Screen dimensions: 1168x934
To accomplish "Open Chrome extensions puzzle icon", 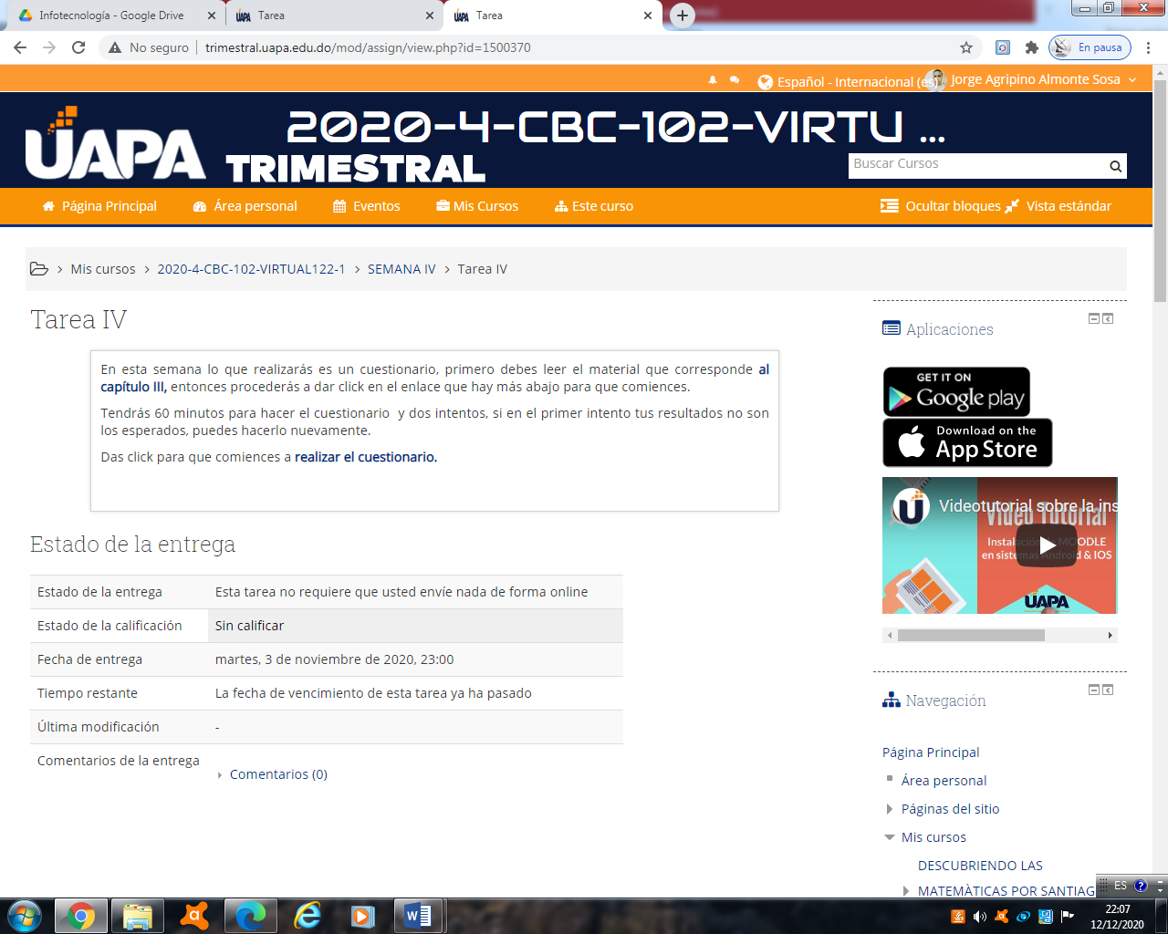I will pos(1032,47).
